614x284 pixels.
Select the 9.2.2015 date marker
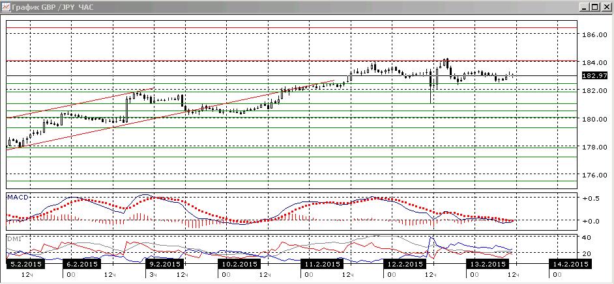coord(164,264)
